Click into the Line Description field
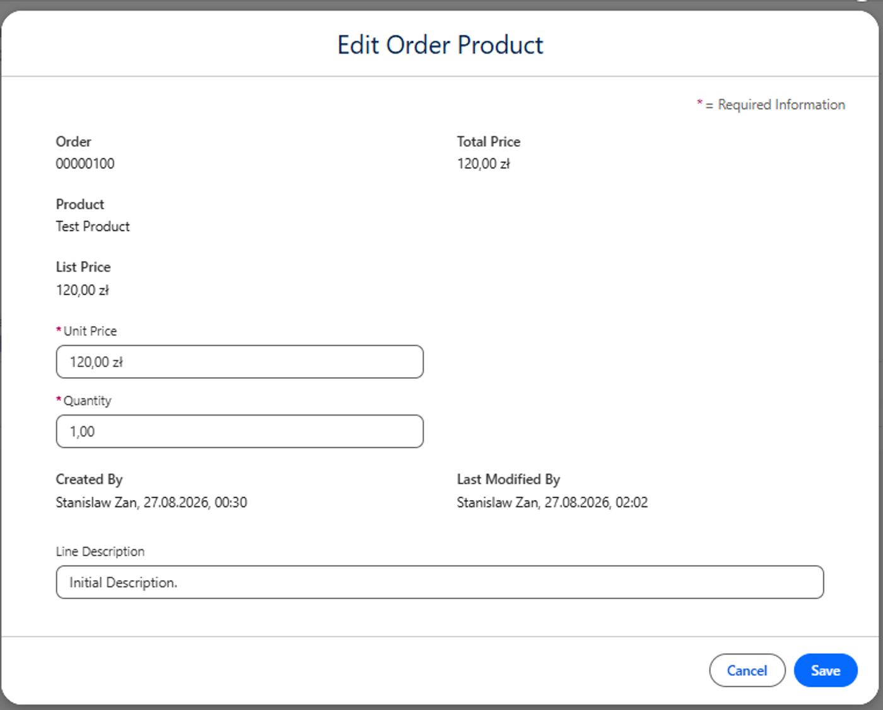This screenshot has width=883, height=710. [440, 582]
